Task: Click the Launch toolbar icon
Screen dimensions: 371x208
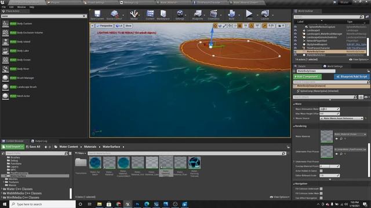Action: [265, 15]
